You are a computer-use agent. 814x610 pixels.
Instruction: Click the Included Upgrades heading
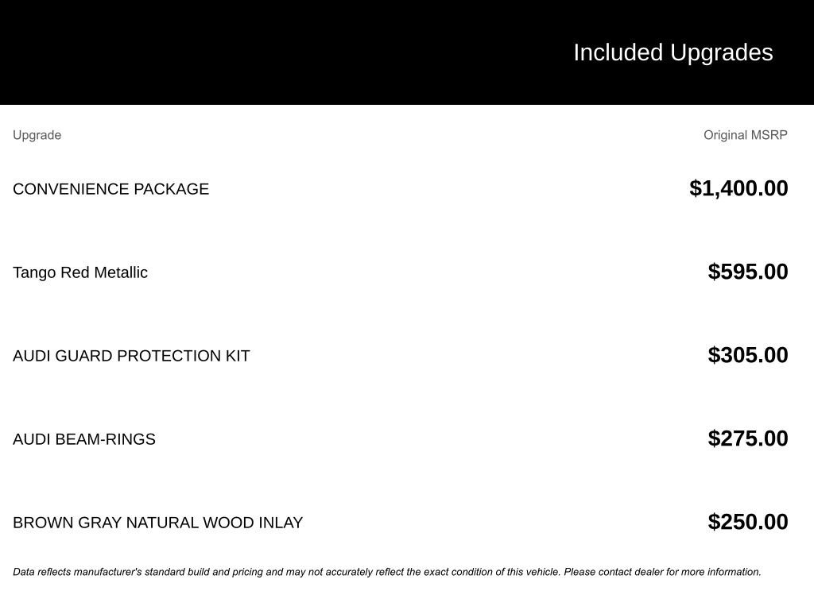coord(673,52)
